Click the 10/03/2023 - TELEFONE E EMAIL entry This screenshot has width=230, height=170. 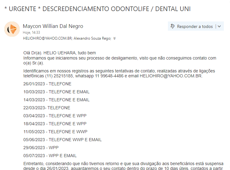pyautogui.click(x=57, y=92)
